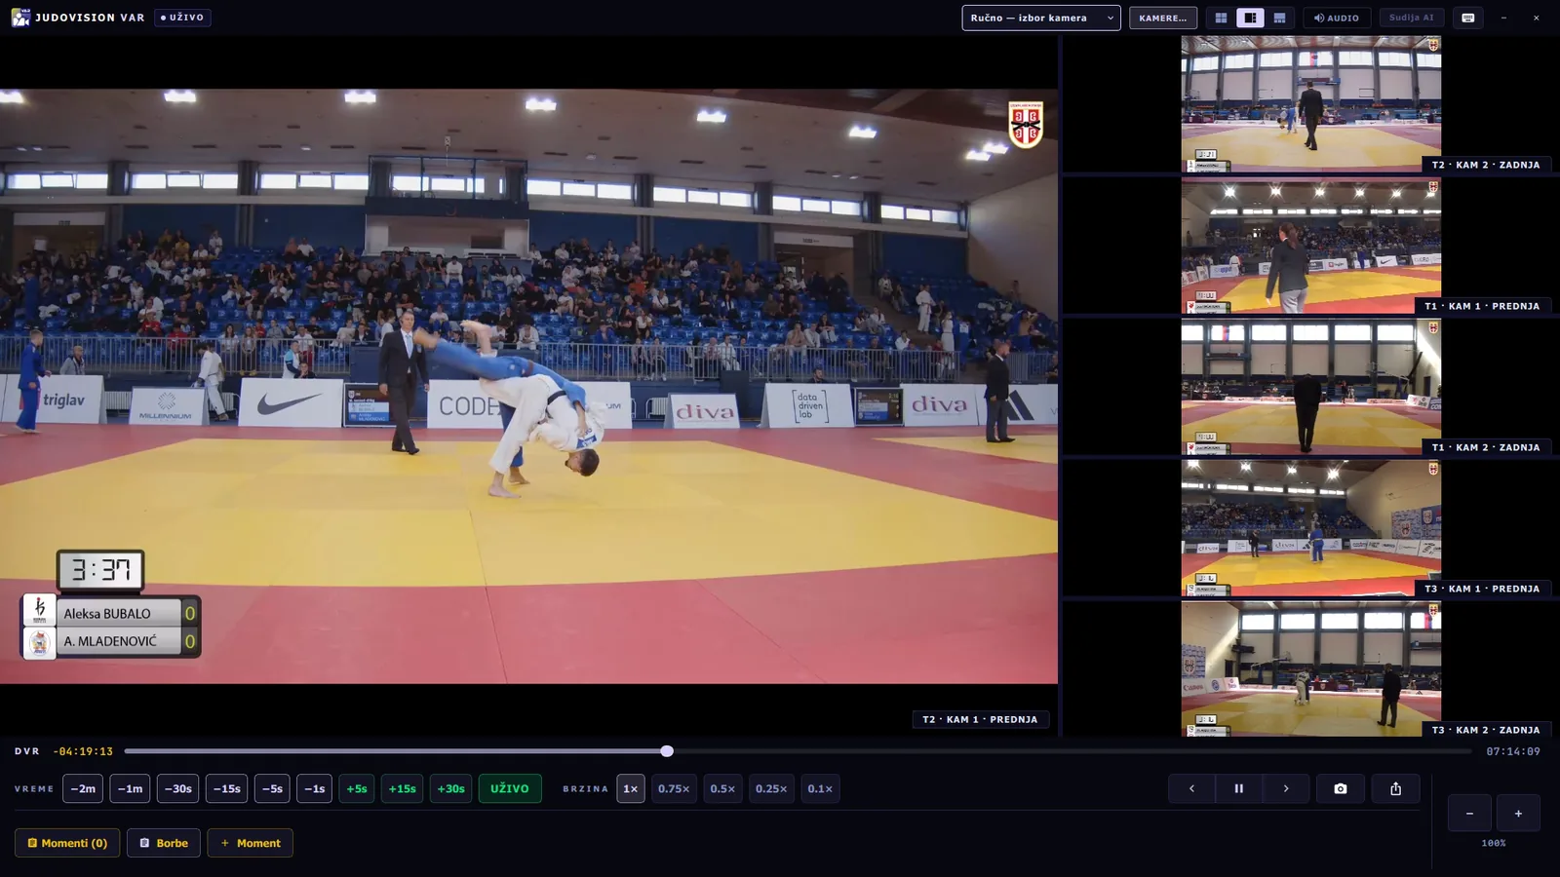The height and width of the screenshot is (877, 1560).
Task: Click the JudoVision VAR app logo
Action: tap(20, 18)
